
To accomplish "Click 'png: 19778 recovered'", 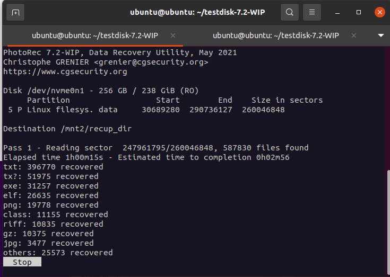I will [x=51, y=205].
